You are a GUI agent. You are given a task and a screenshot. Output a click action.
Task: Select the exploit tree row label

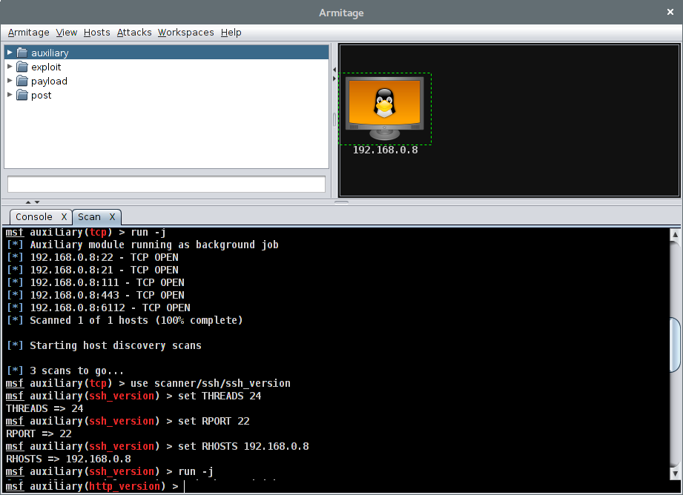[46, 67]
